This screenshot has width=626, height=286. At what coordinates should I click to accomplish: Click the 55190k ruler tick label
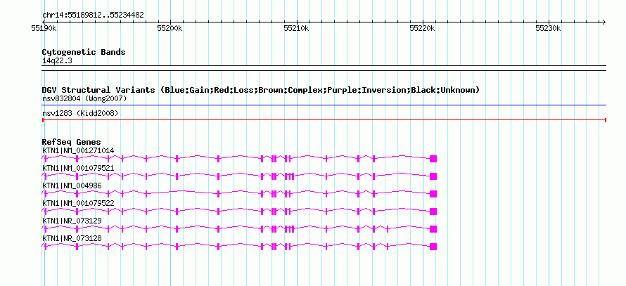pyautogui.click(x=44, y=28)
